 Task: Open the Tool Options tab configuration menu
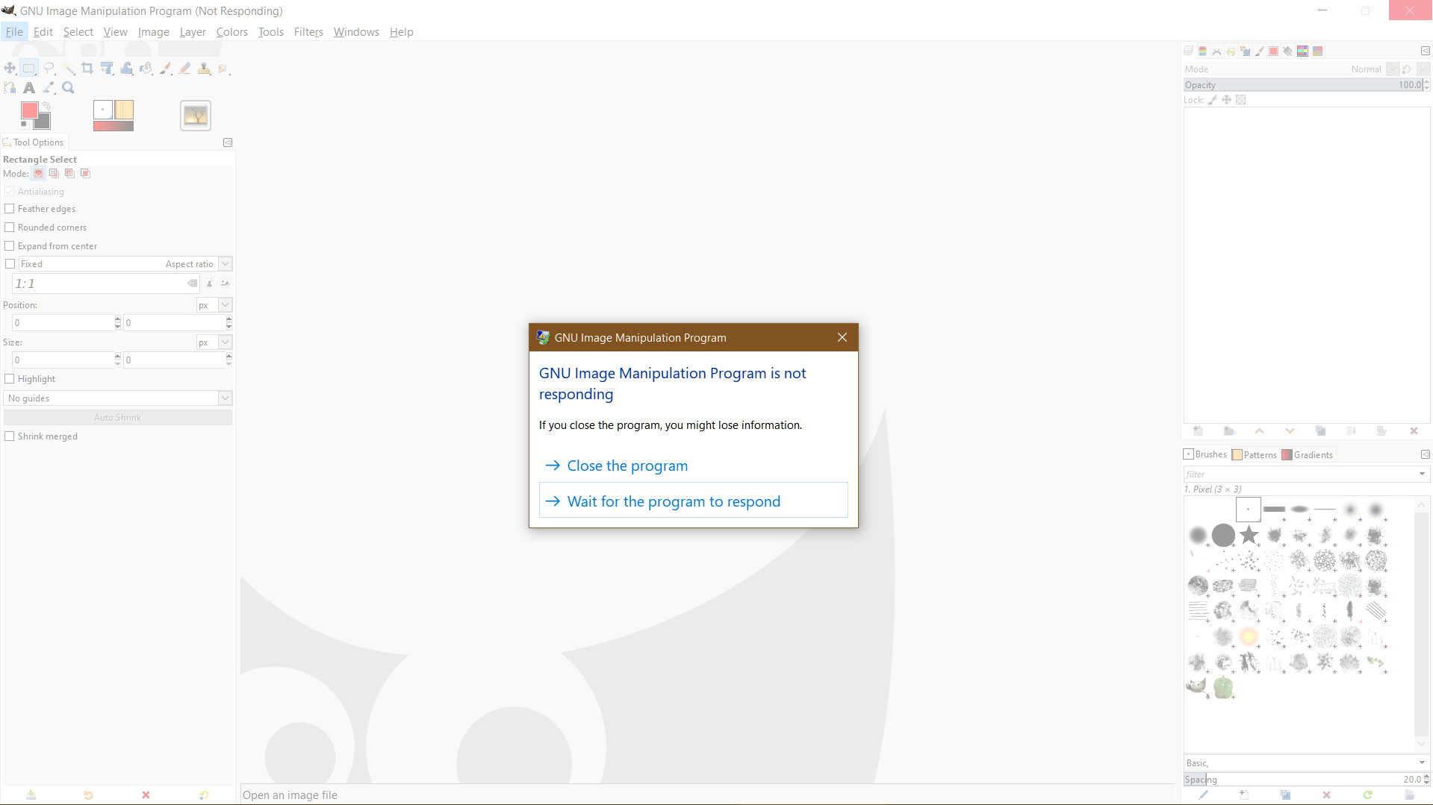(x=228, y=142)
